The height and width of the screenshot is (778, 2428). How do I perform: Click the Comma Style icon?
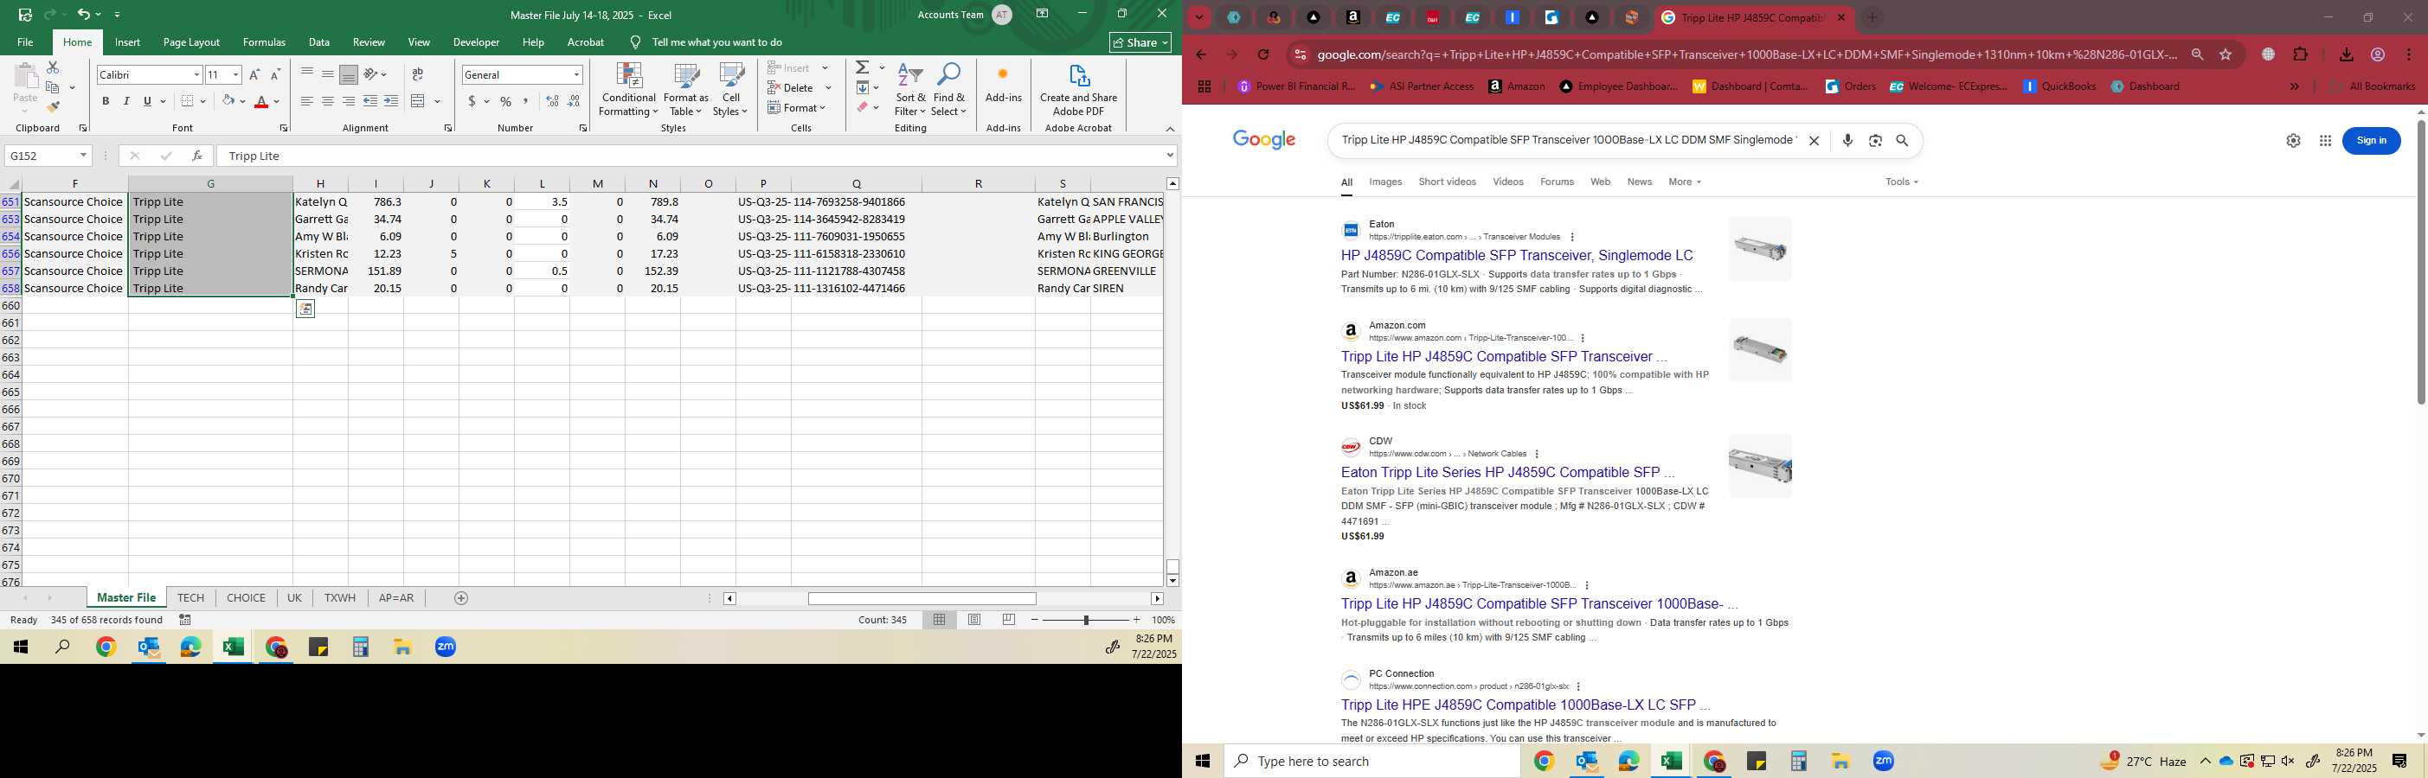(527, 101)
